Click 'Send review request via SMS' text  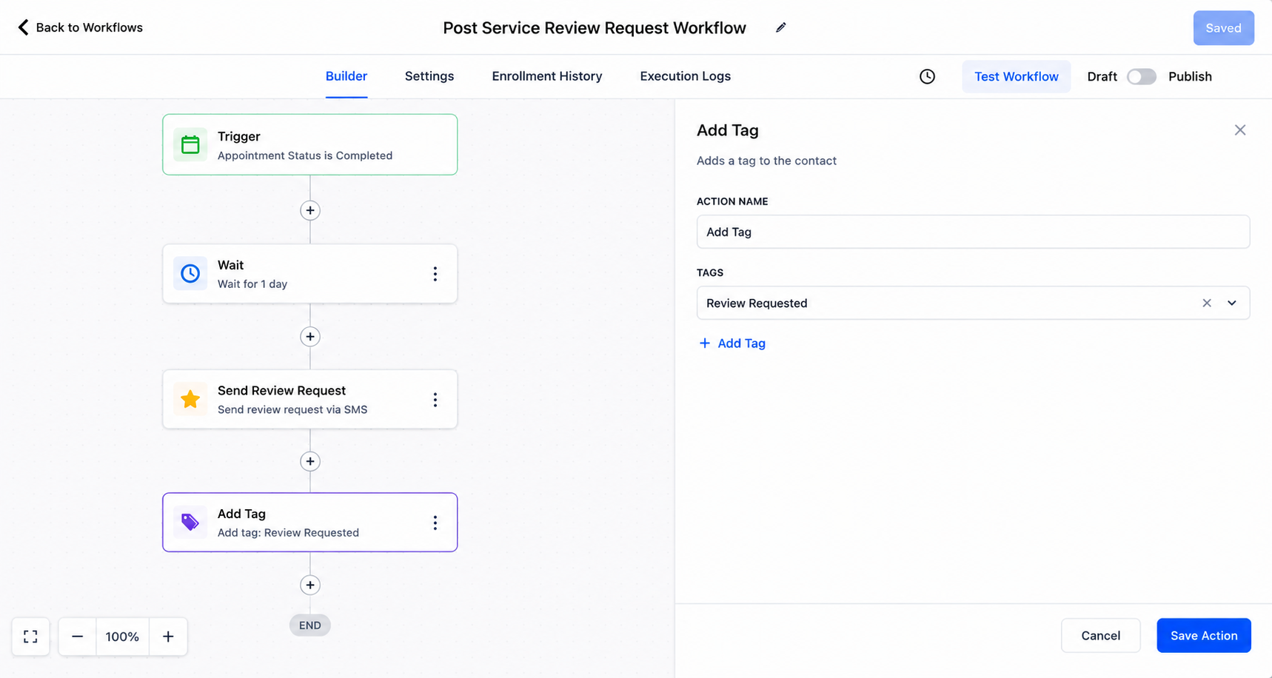[292, 409]
